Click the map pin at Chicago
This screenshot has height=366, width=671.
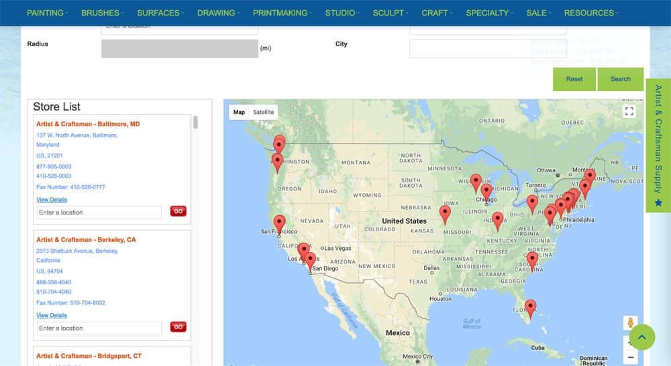(486, 193)
